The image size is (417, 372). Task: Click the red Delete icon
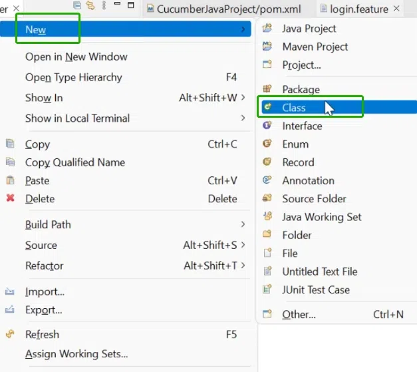tap(10, 198)
